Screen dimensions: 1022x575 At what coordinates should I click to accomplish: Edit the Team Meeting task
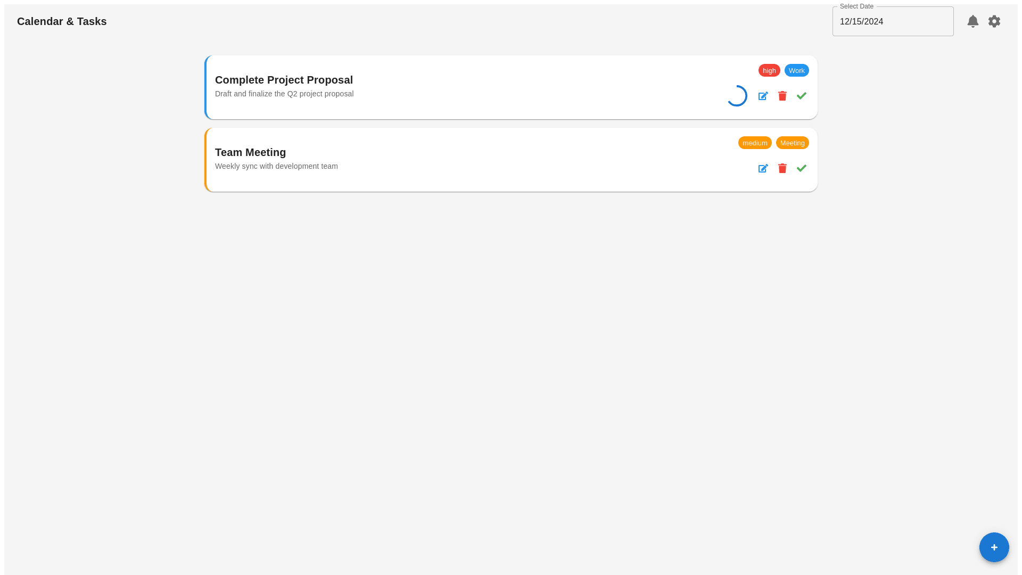(763, 168)
